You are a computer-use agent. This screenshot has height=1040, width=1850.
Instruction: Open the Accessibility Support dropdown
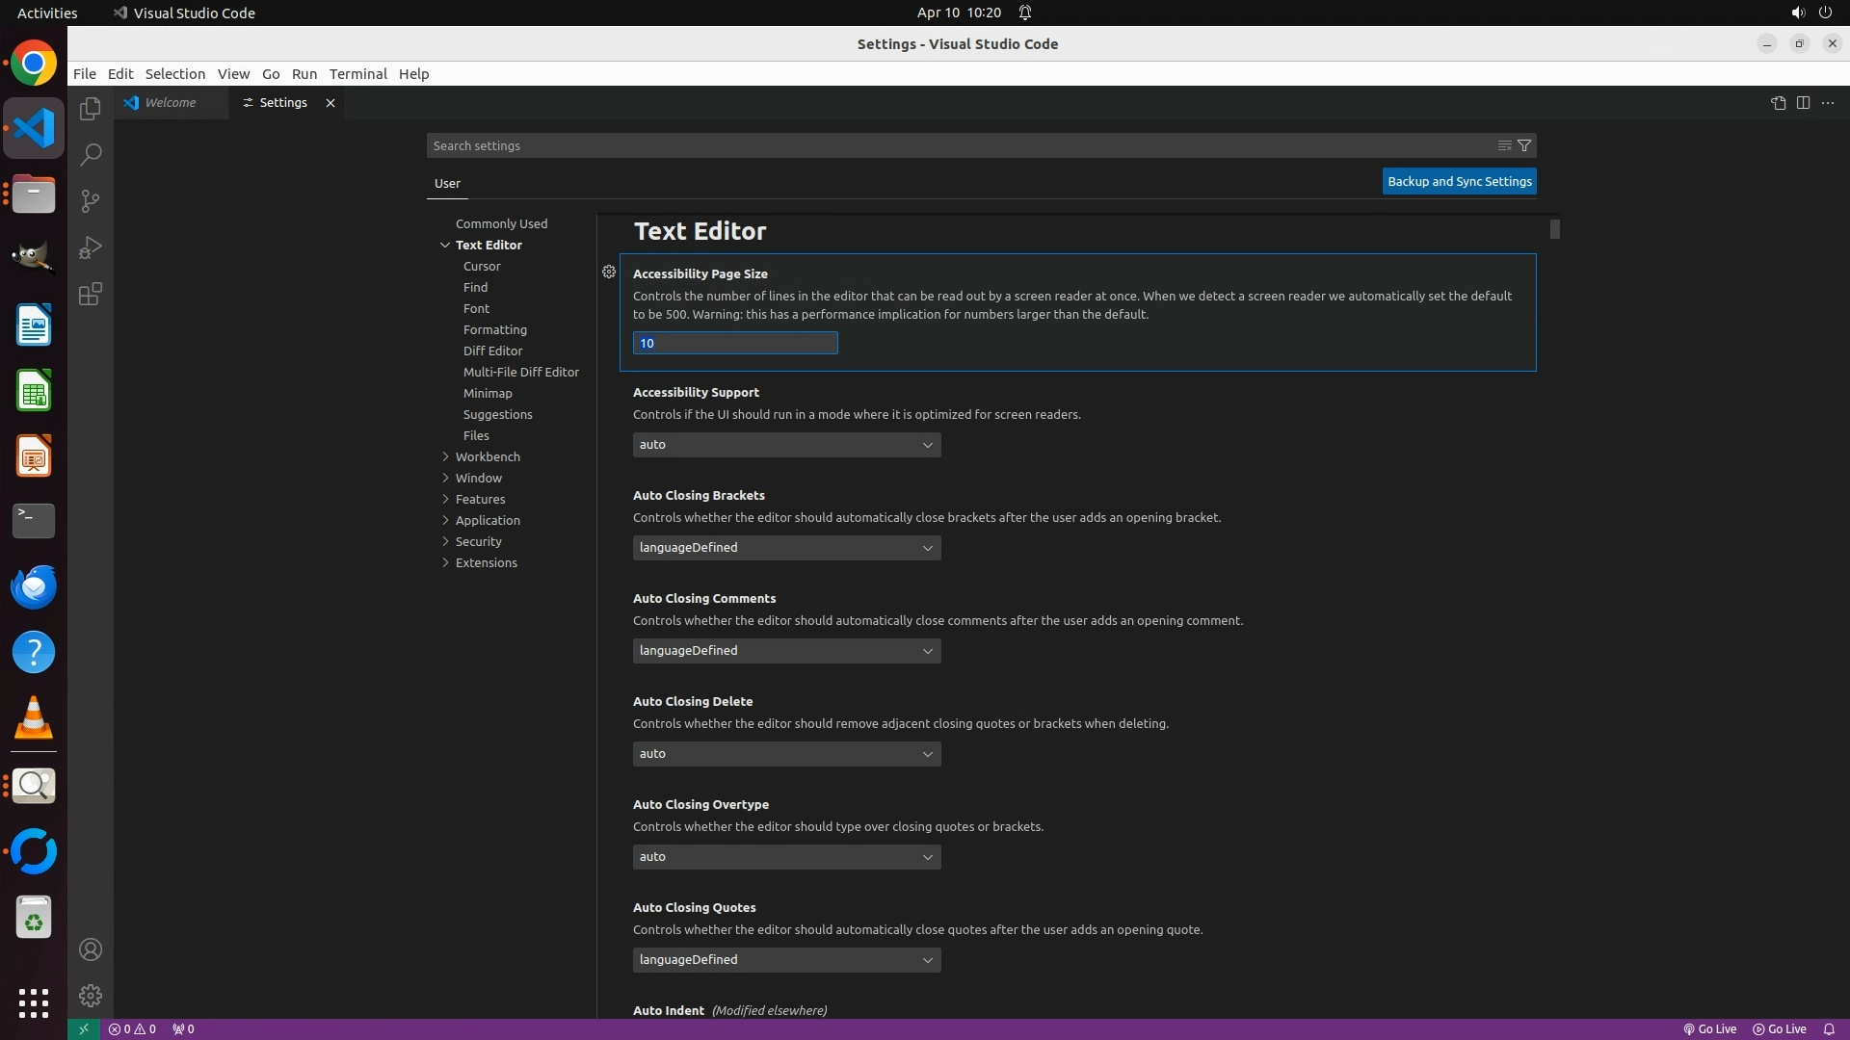(786, 445)
